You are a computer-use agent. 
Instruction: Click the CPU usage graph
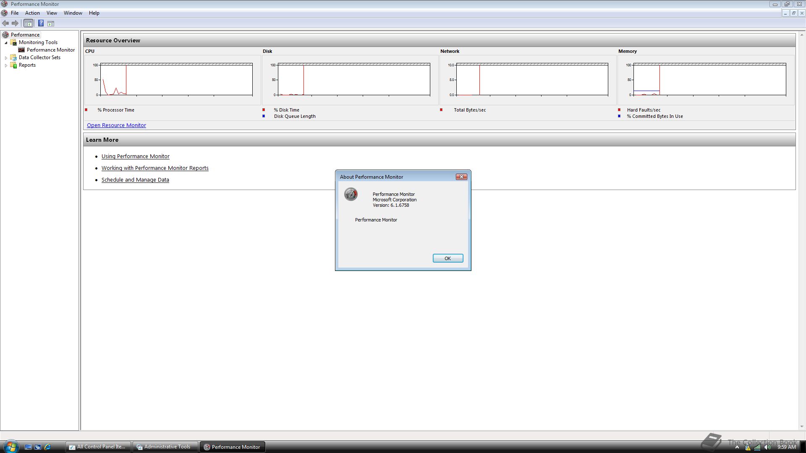click(x=173, y=80)
